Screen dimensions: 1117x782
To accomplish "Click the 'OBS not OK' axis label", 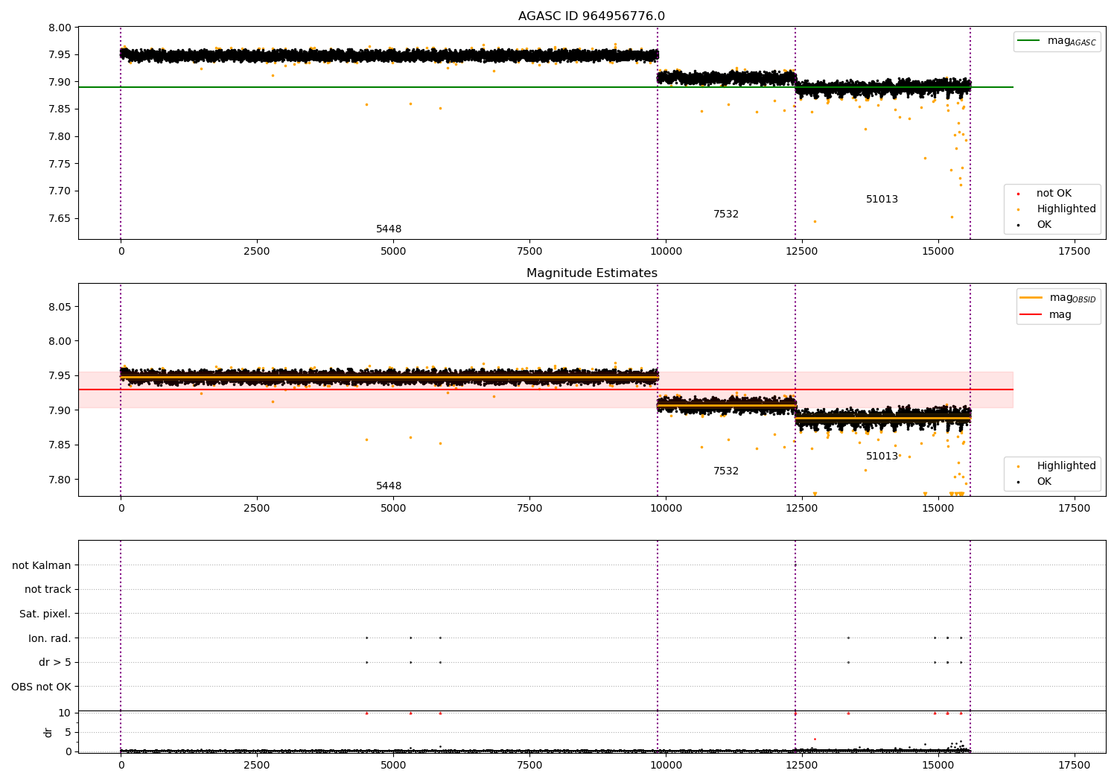I will [41, 687].
